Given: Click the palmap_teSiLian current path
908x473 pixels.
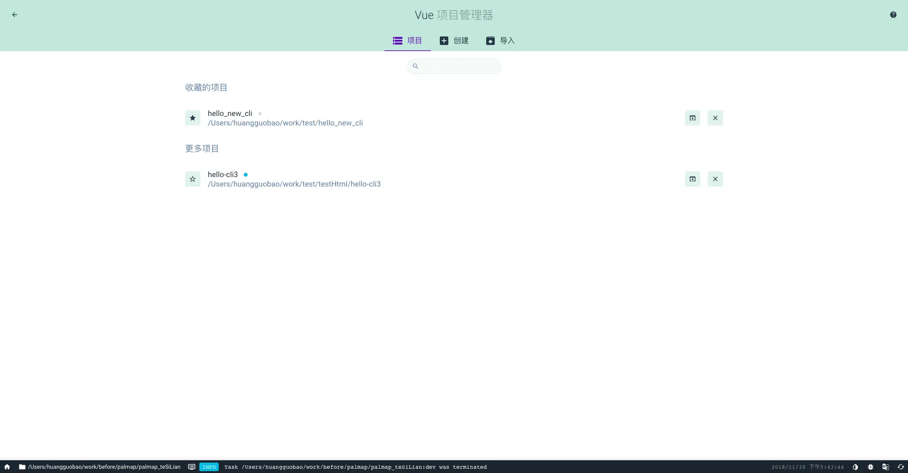Looking at the screenshot, I should (104, 467).
